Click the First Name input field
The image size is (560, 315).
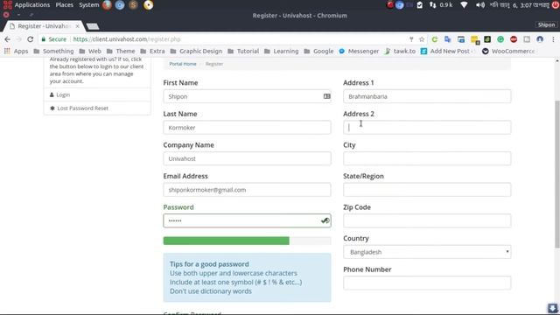247,96
